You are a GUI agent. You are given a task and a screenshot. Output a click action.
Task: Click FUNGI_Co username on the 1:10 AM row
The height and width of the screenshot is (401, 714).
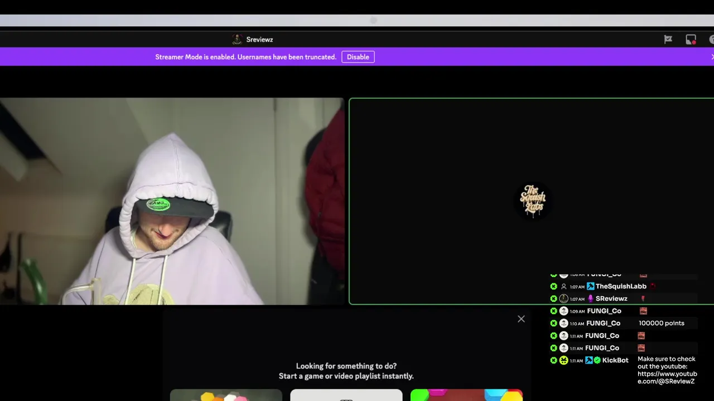click(603, 323)
